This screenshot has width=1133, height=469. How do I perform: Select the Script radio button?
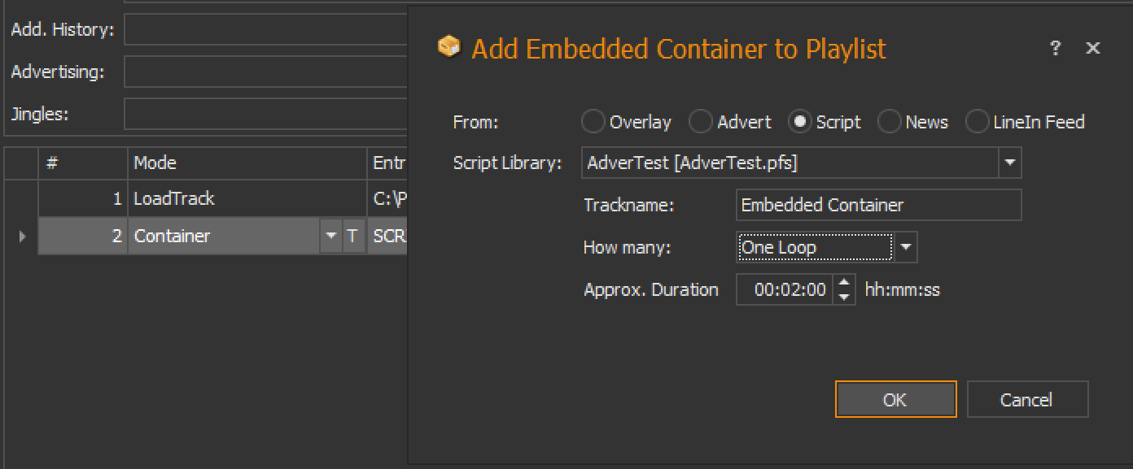(800, 122)
